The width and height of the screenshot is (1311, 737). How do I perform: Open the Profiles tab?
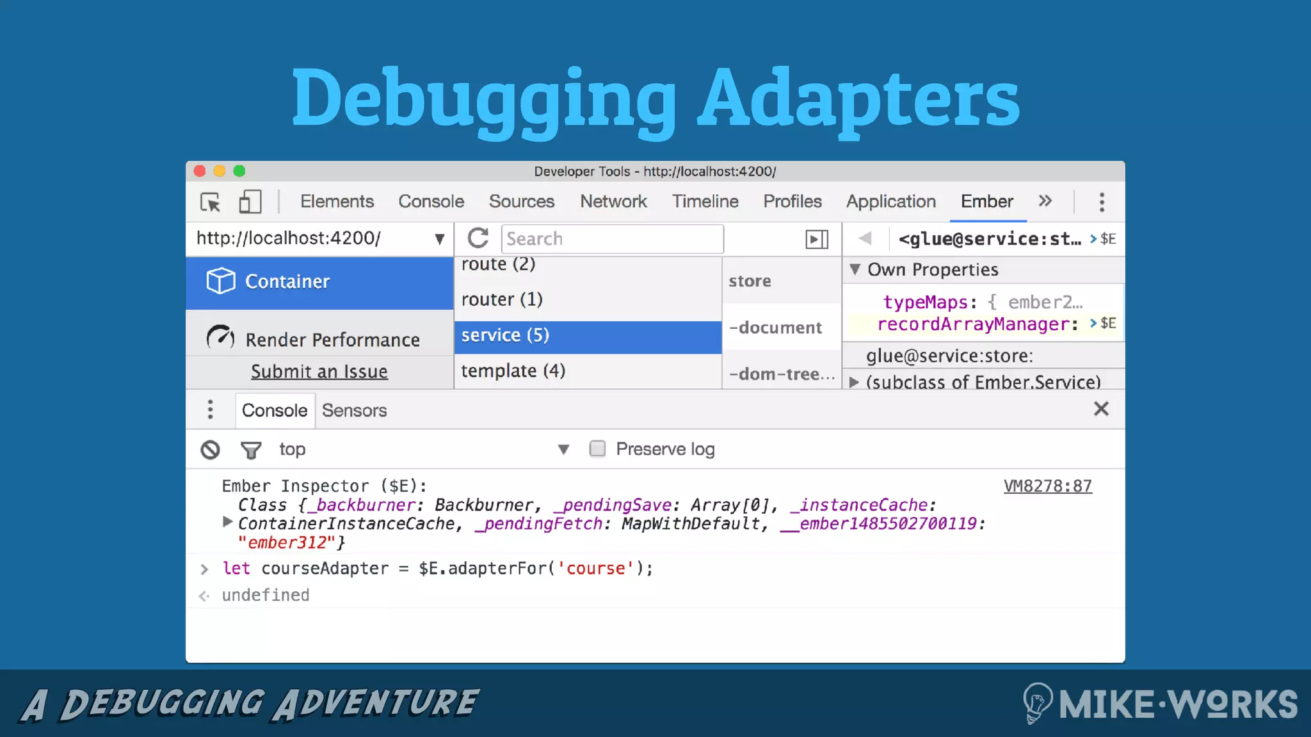tap(792, 202)
